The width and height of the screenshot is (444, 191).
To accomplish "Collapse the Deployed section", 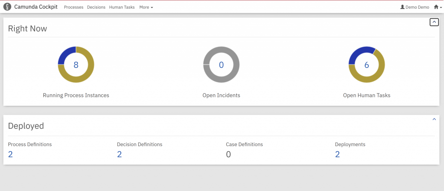I will (434, 119).
